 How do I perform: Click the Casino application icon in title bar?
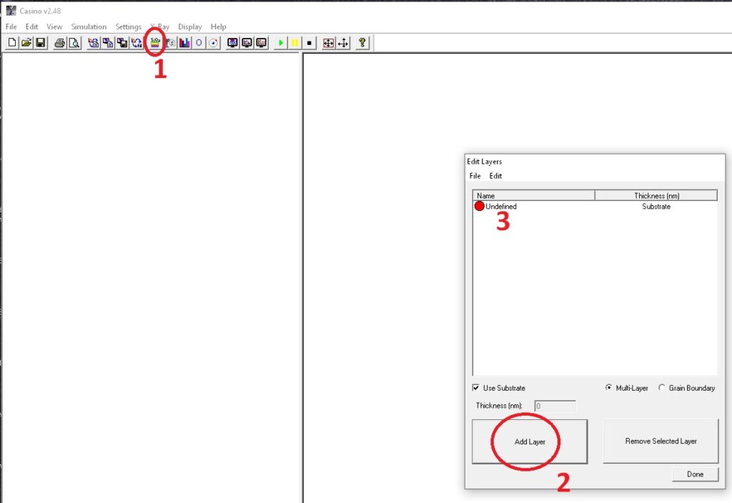(11, 10)
